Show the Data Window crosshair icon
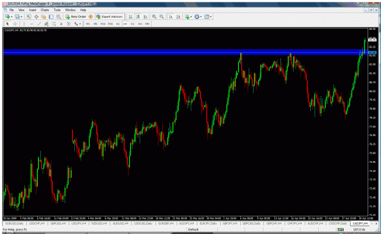 coord(36,16)
